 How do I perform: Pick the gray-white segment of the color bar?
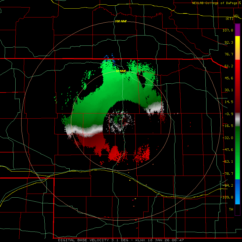(237, 120)
